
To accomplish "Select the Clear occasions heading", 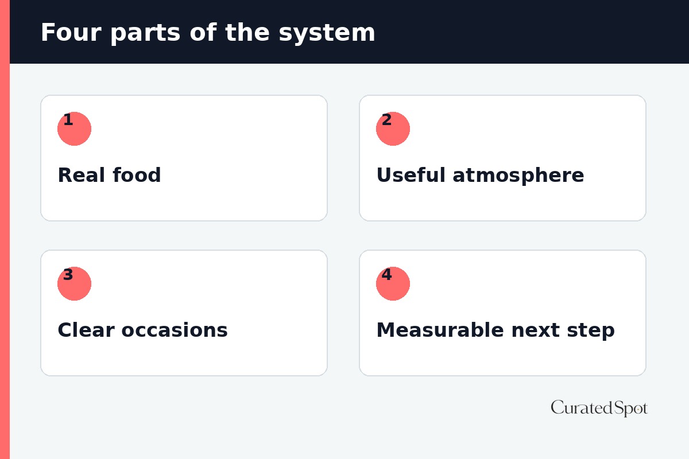I will pyautogui.click(x=142, y=330).
